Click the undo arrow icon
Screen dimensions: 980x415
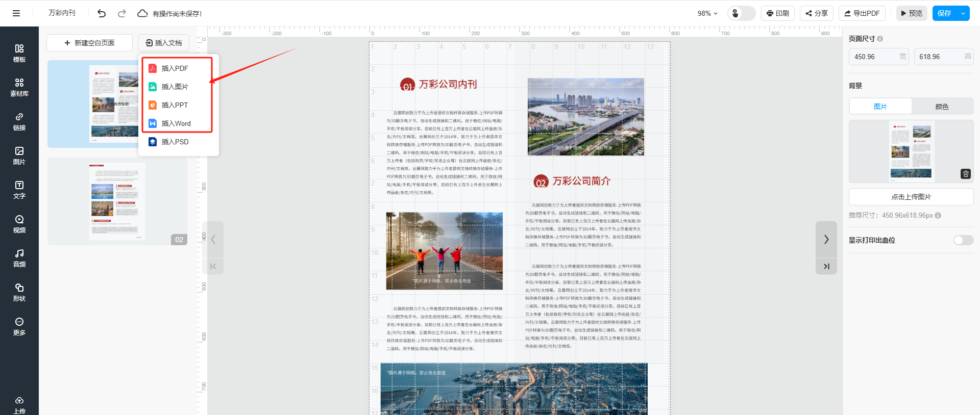102,13
